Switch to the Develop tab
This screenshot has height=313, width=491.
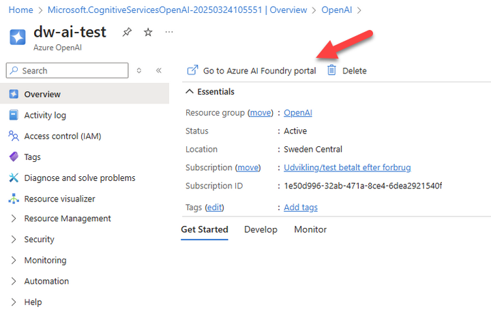(x=261, y=230)
